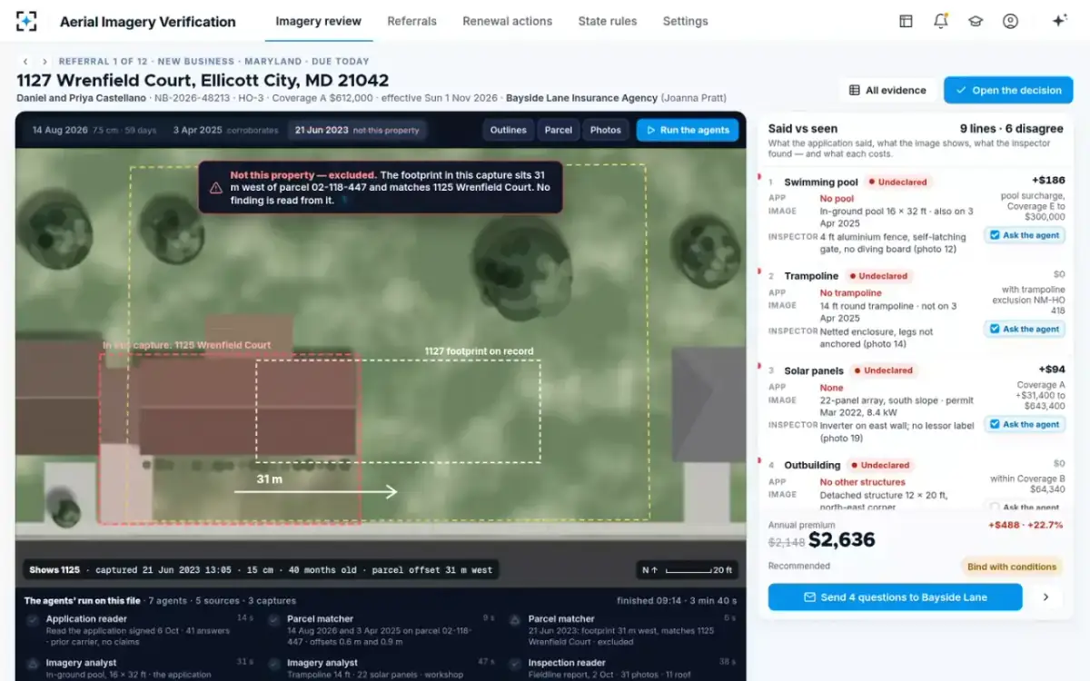This screenshot has width=1090, height=681.
Task: Open the Renewal actions tab
Action: [x=507, y=21]
